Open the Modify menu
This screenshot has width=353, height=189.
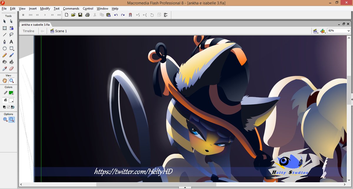(x=45, y=9)
